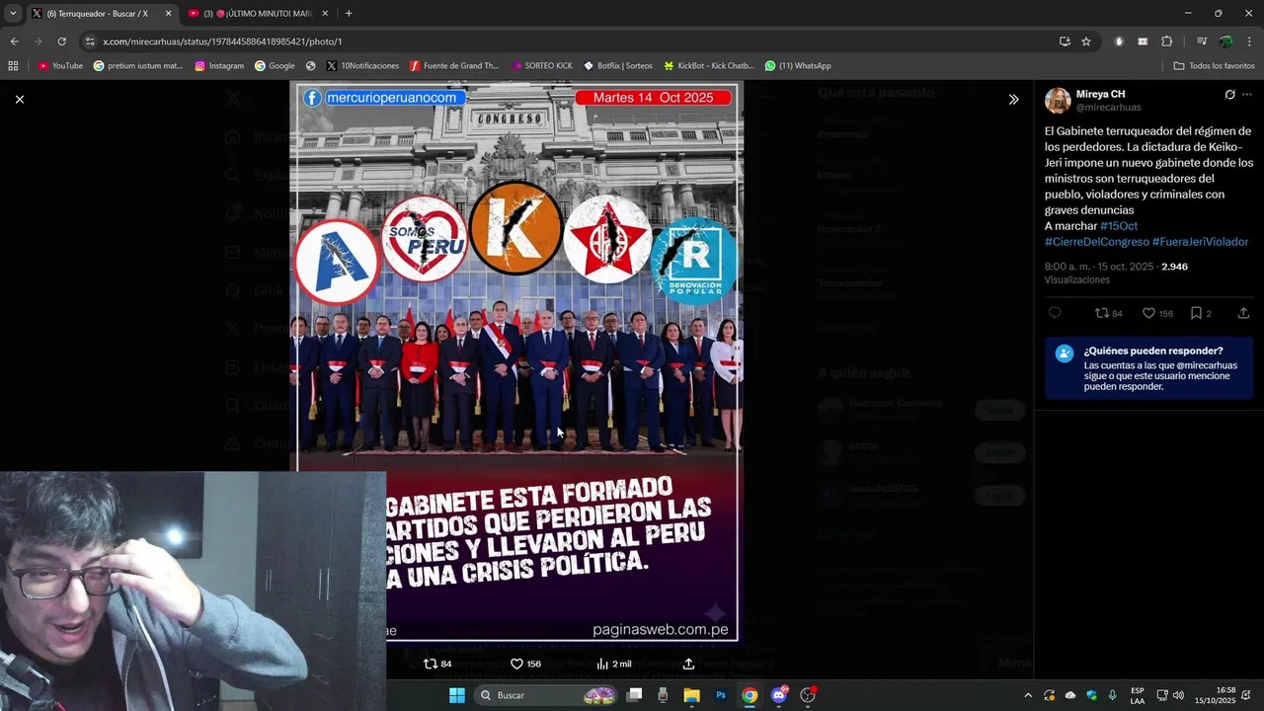Close the photo viewer with the X icon
Image resolution: width=1264 pixels, height=711 pixels.
19,99
